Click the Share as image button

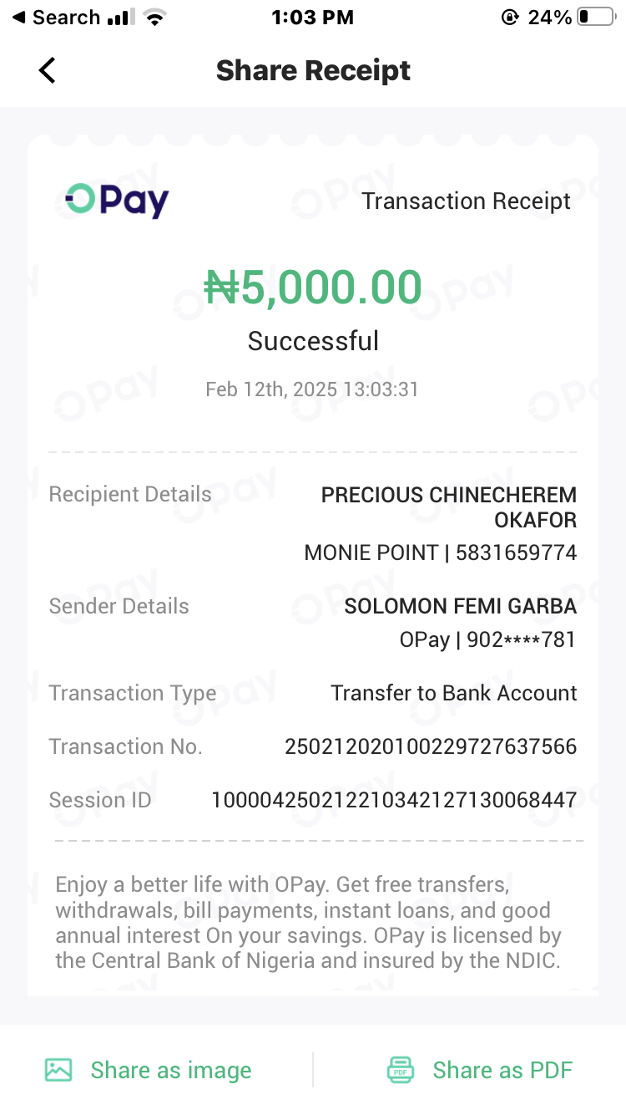tap(170, 1070)
